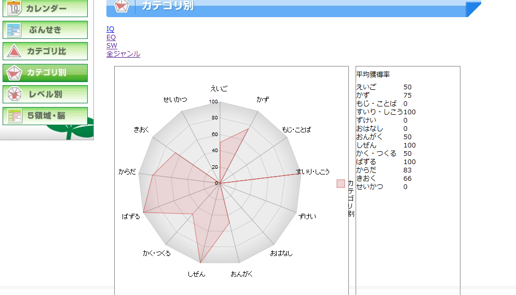Click the えいご axis label on chart
The image size is (516, 295).
point(219,89)
